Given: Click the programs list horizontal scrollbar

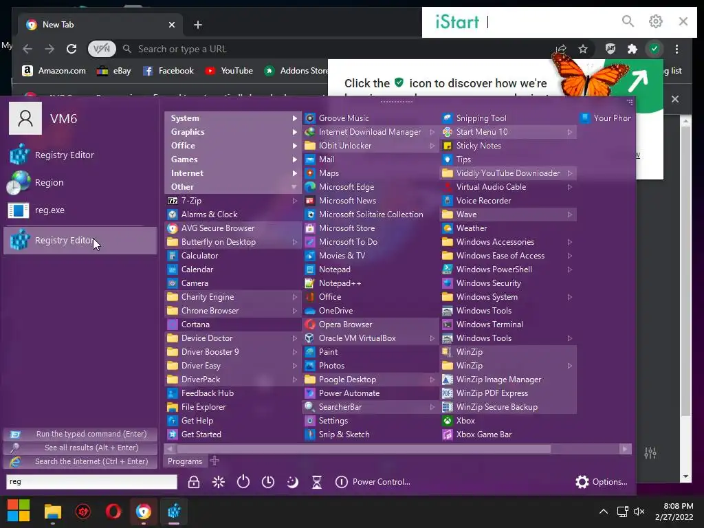Looking at the screenshot, I should tap(364, 449).
